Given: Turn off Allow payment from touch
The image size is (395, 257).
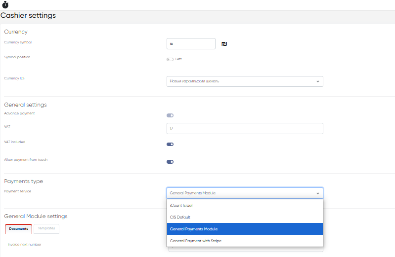Looking at the screenshot, I should (x=170, y=162).
